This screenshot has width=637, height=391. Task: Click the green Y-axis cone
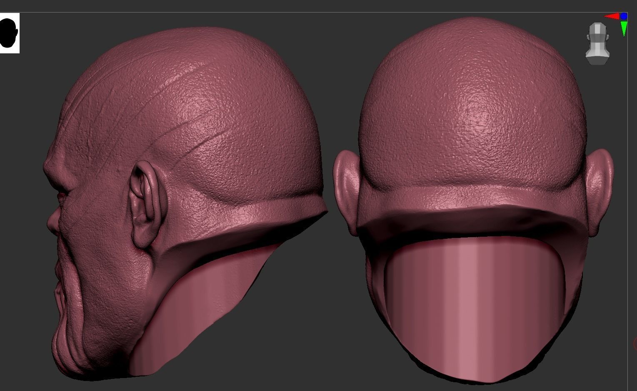click(624, 29)
